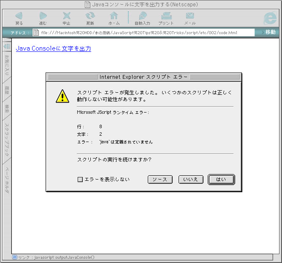
Task: Click the 文字 (character) value 2
Action: tap(100, 134)
